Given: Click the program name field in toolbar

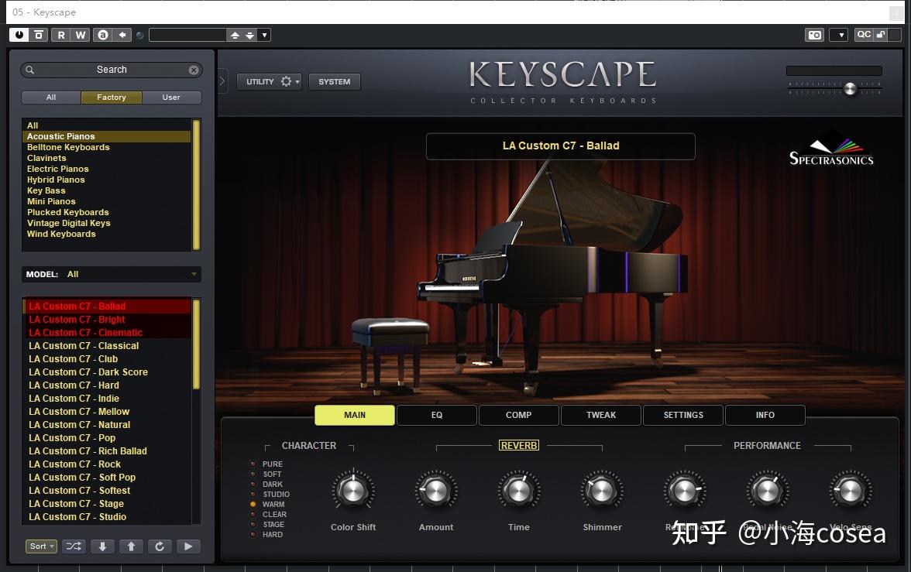Looking at the screenshot, I should click(x=187, y=36).
